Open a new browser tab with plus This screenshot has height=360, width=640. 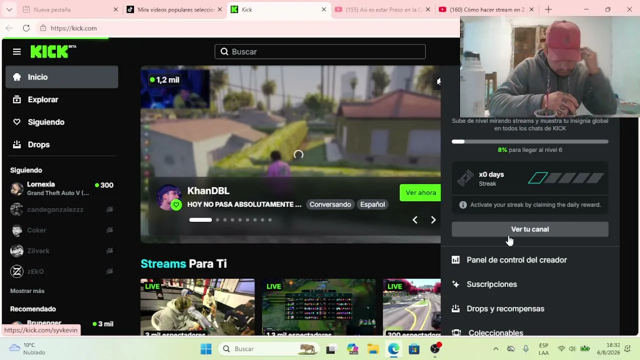(548, 9)
